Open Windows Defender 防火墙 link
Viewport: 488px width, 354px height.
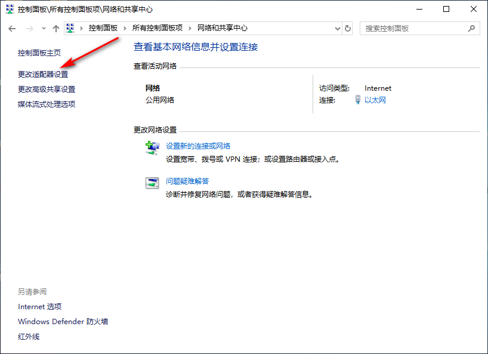tap(63, 322)
